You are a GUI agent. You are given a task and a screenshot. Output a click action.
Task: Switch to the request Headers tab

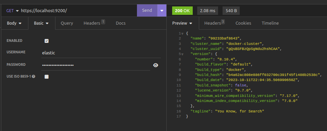[x=94, y=23]
